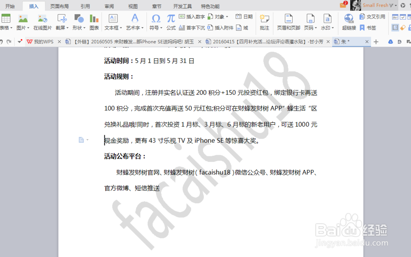The width and height of the screenshot is (411, 257).
Task: Close the 朱 document tab
Action: point(367,41)
